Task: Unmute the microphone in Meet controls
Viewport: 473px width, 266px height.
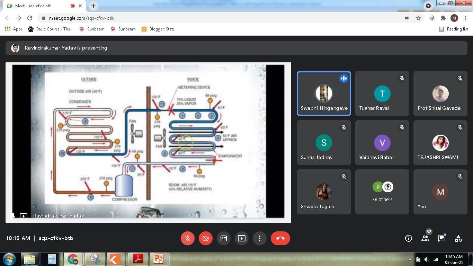Action: [187, 238]
